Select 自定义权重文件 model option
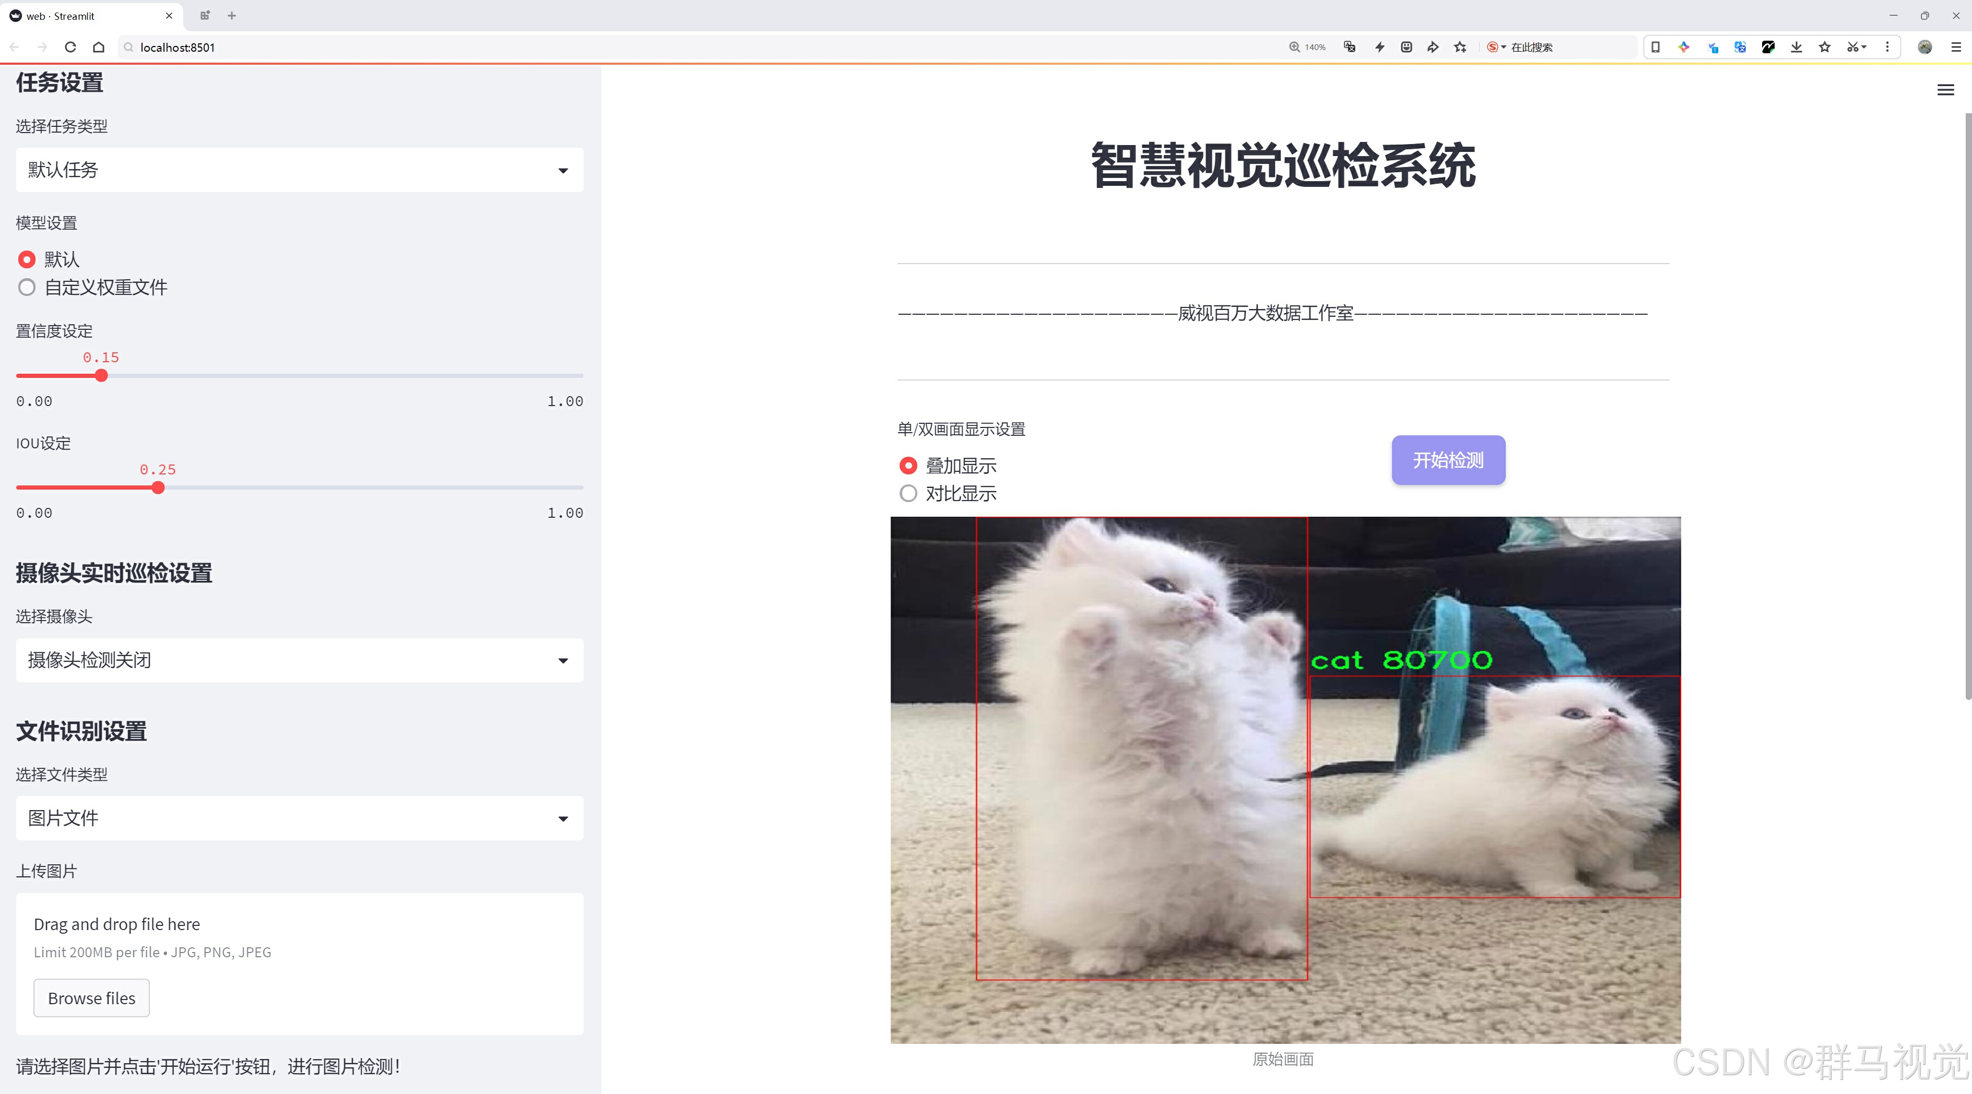This screenshot has width=1972, height=1094. pos(28,288)
